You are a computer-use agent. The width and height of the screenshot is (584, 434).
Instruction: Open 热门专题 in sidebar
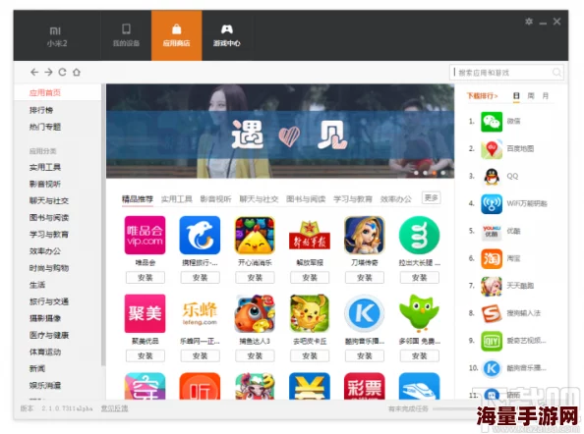point(45,127)
